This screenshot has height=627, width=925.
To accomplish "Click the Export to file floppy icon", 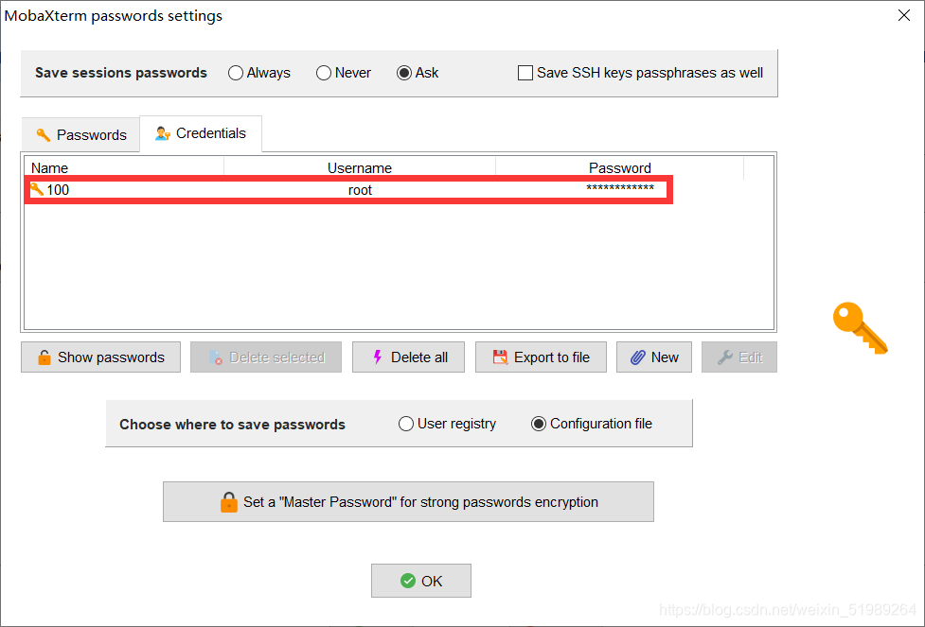I will coord(500,357).
